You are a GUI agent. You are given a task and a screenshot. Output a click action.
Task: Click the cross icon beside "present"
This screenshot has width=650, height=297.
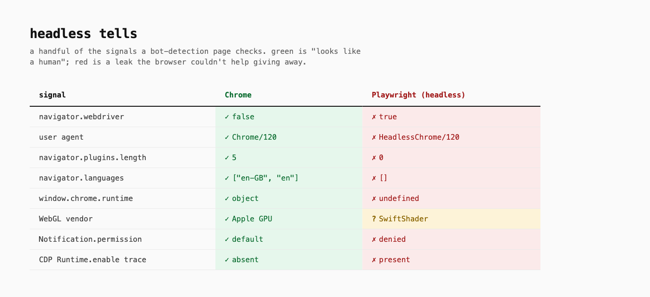pyautogui.click(x=374, y=260)
